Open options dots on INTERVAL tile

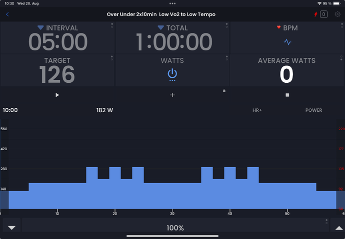point(112,25)
